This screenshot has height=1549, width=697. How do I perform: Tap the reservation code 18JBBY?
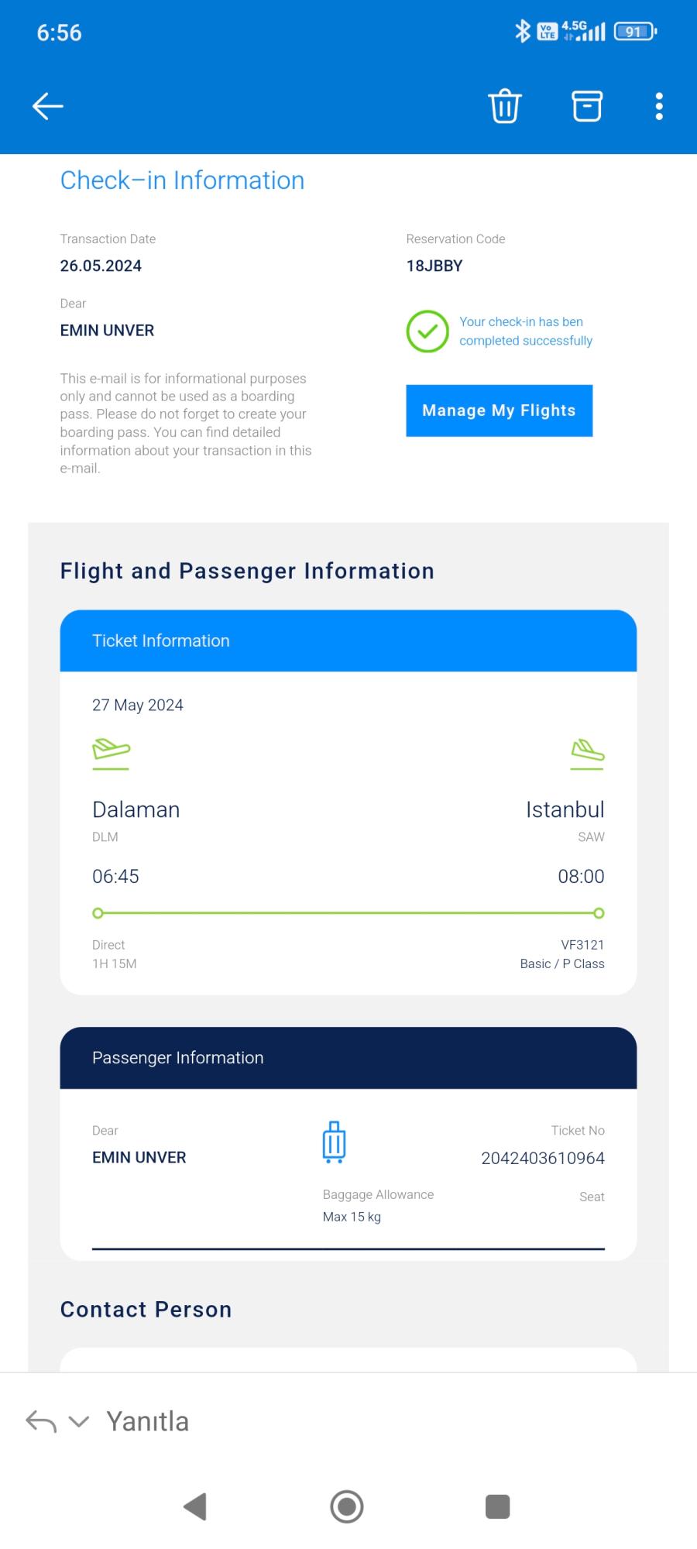[x=434, y=266]
